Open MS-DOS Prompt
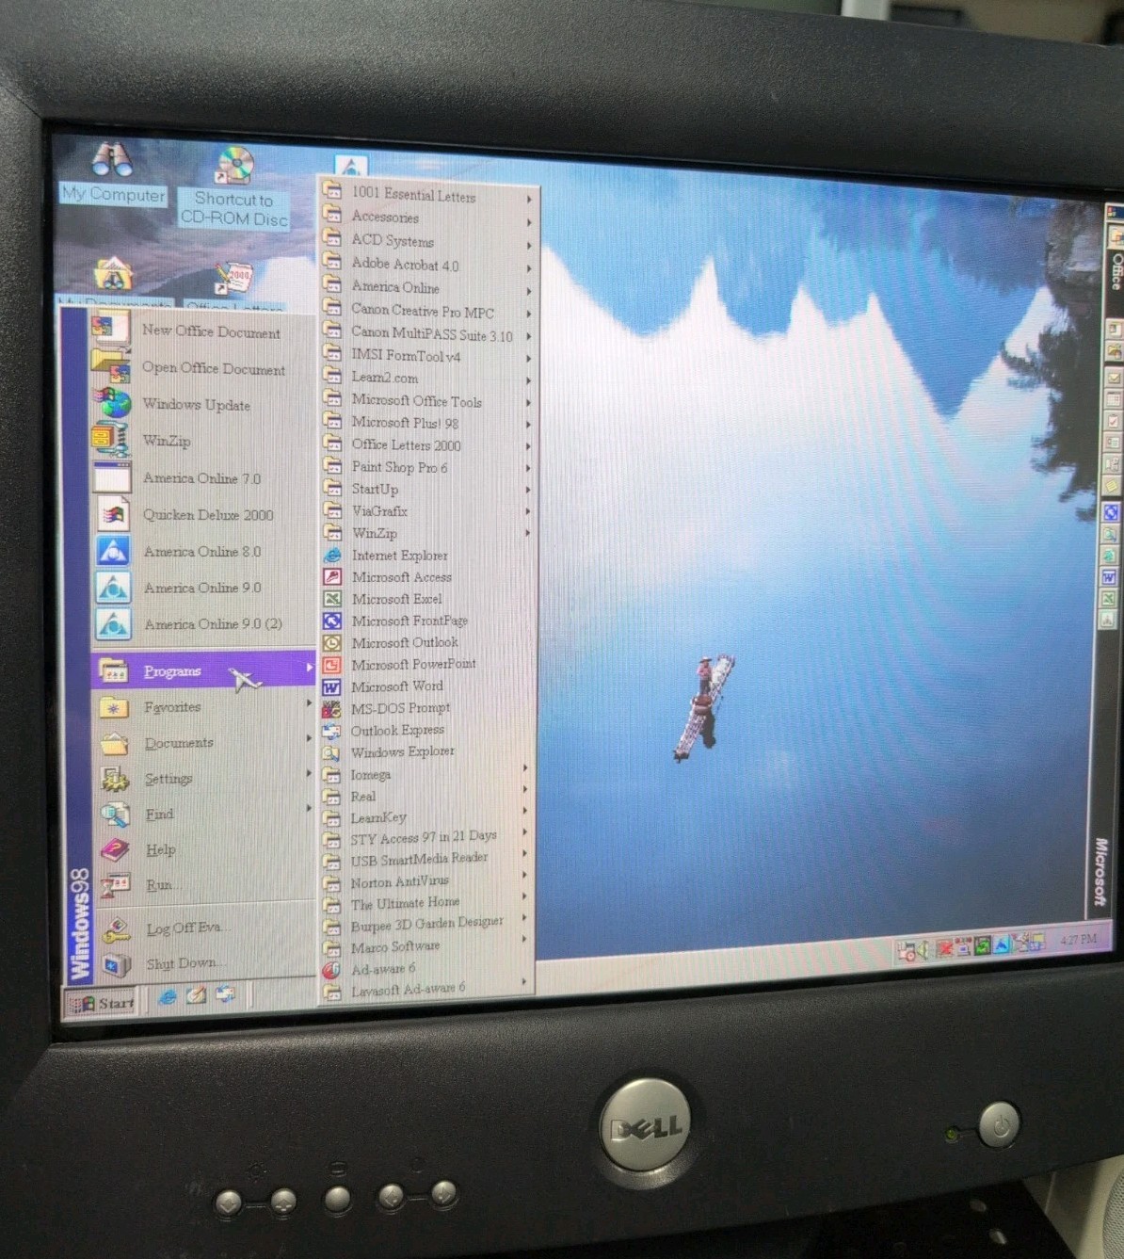This screenshot has height=1259, width=1124. (428, 708)
